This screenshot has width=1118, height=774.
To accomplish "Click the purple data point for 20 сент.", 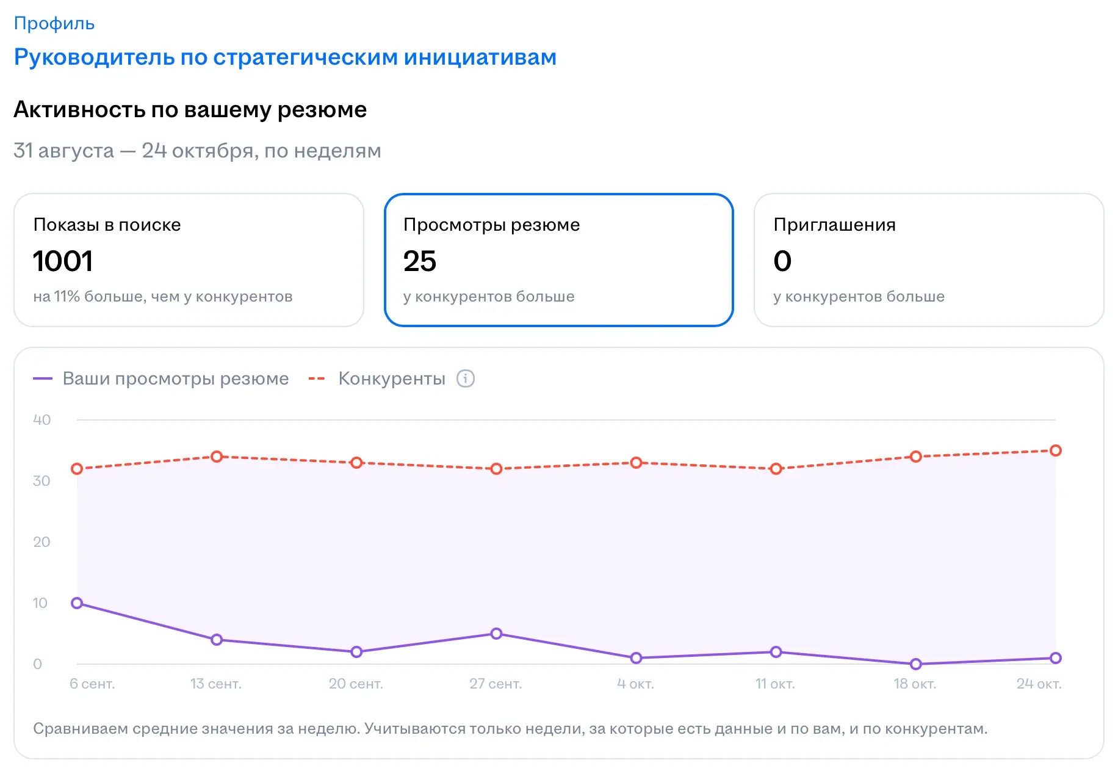I will coord(357,652).
